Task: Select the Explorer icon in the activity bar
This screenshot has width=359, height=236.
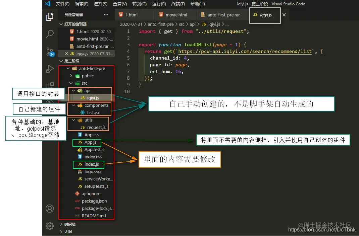Action: coord(50,16)
